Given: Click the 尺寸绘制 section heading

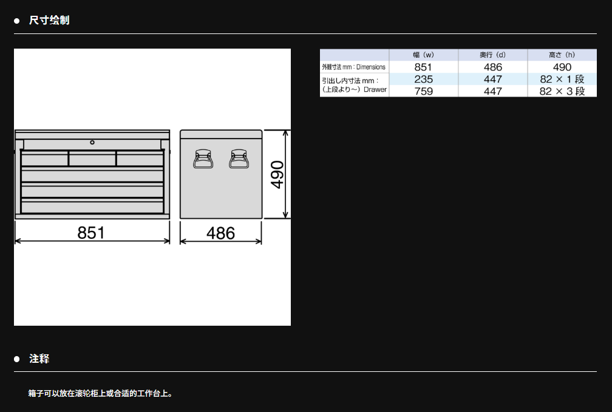Looking at the screenshot, I should coord(49,20).
